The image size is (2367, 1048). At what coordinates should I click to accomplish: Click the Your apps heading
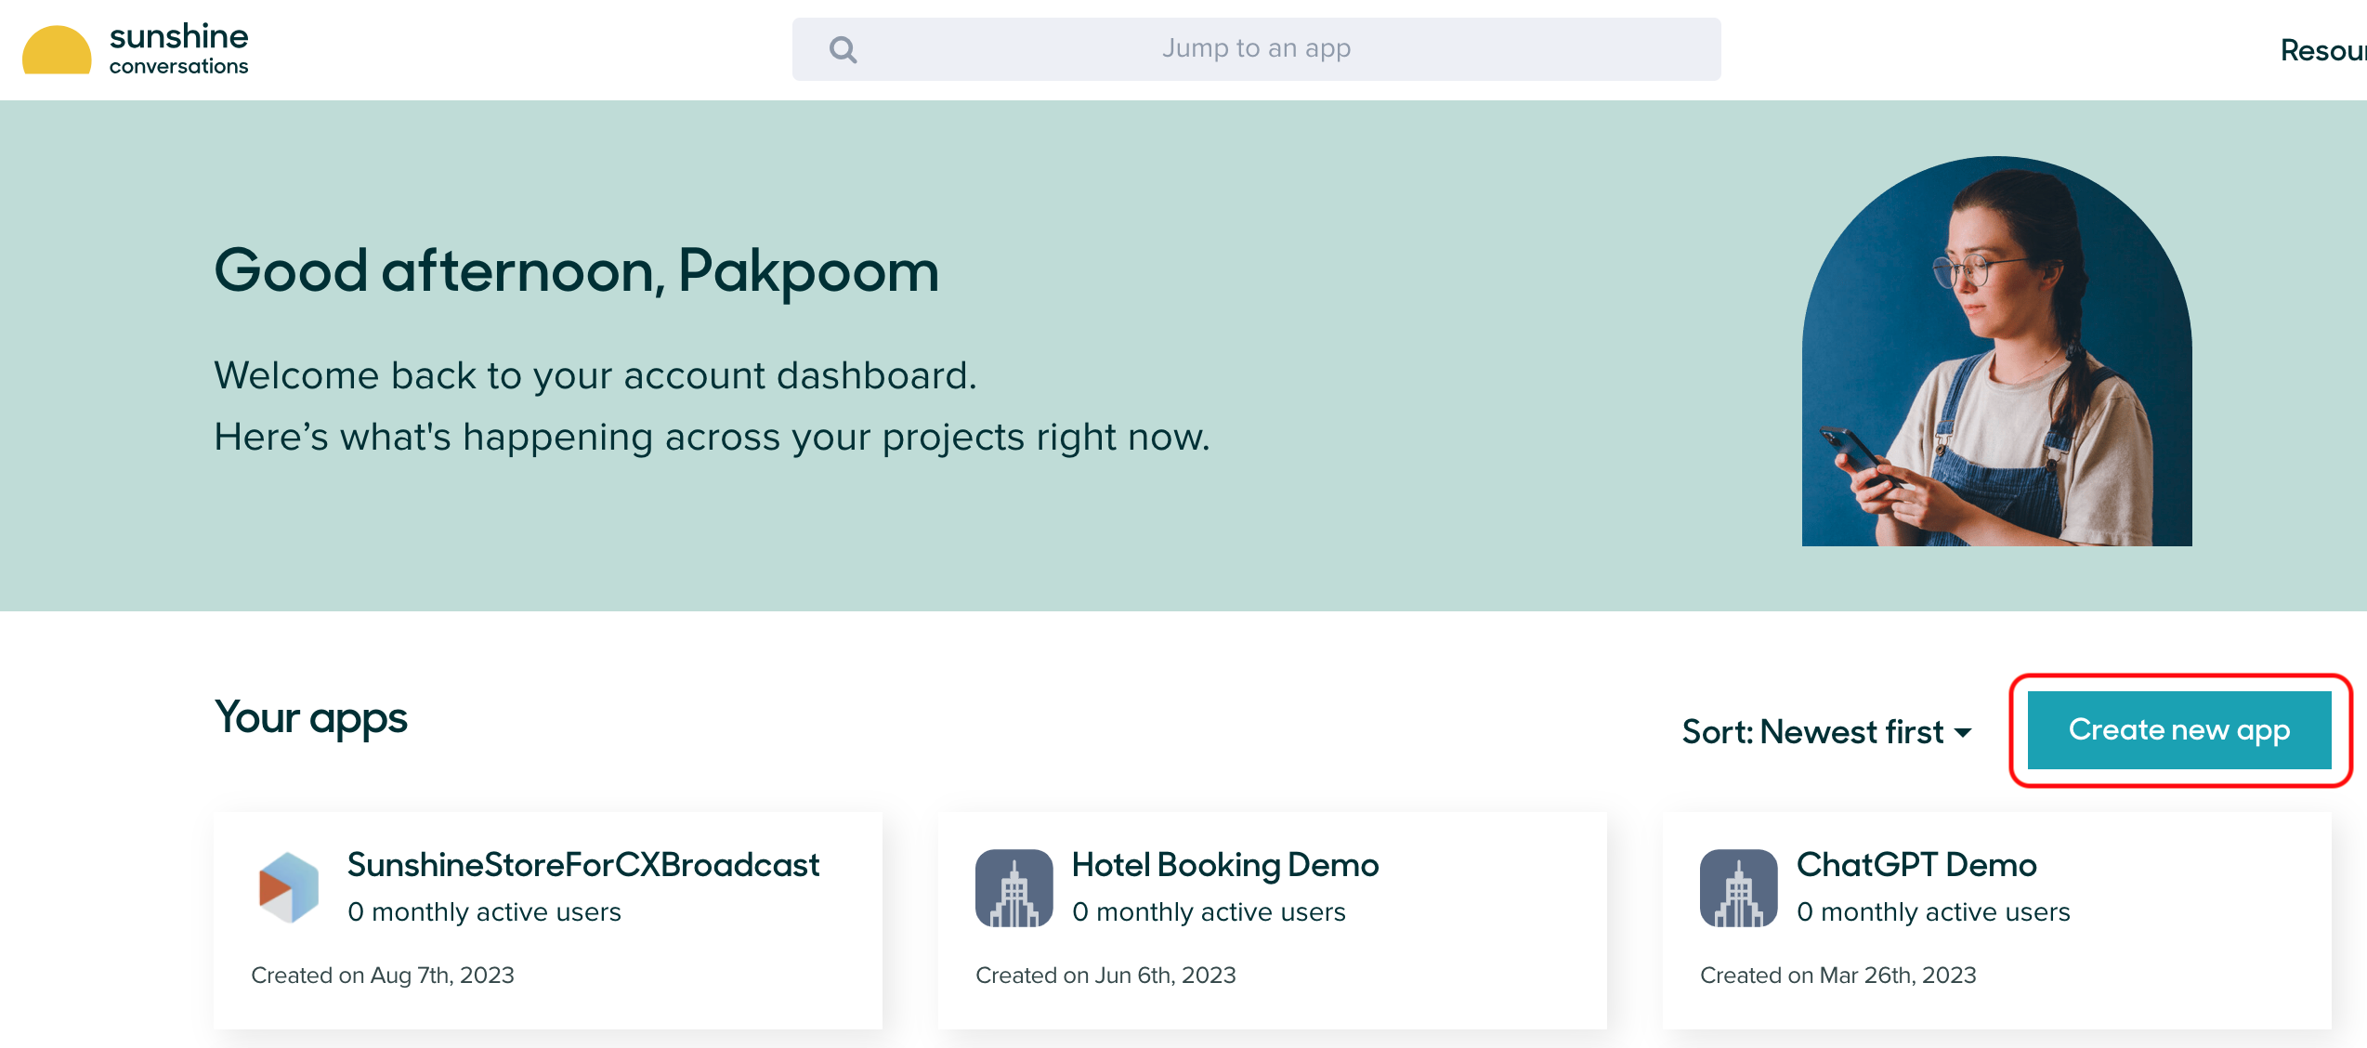(x=311, y=719)
